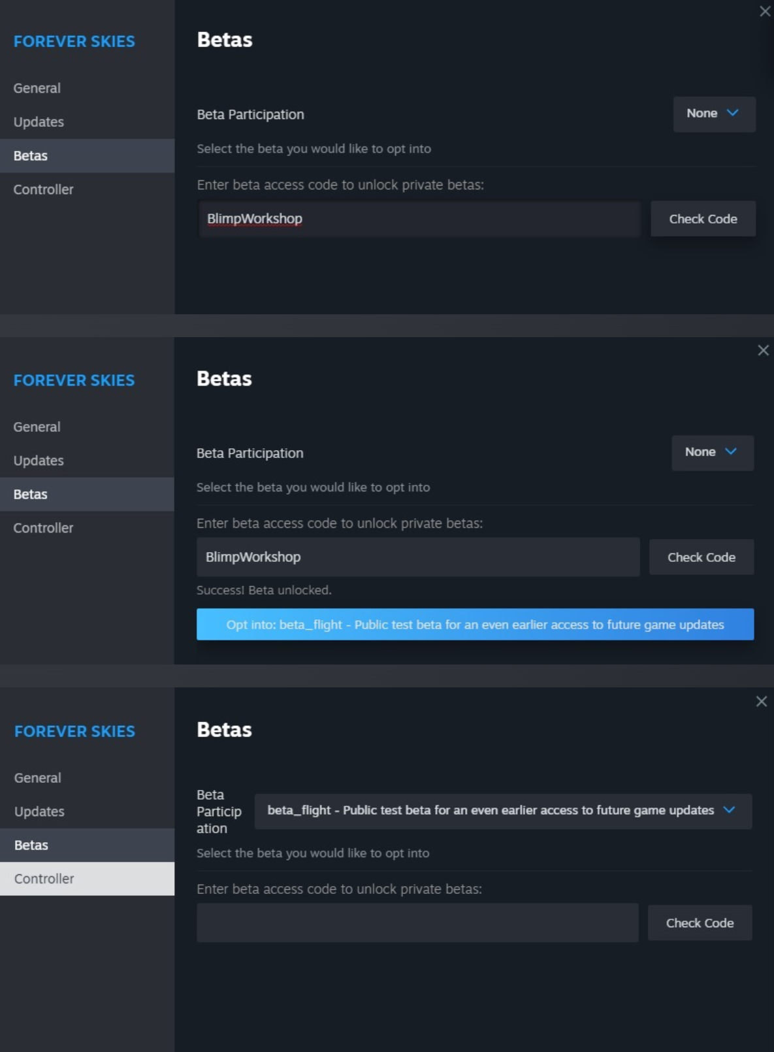Click 'Select the beta you would like' text, top dialog
774x1052 pixels.
[x=314, y=149]
